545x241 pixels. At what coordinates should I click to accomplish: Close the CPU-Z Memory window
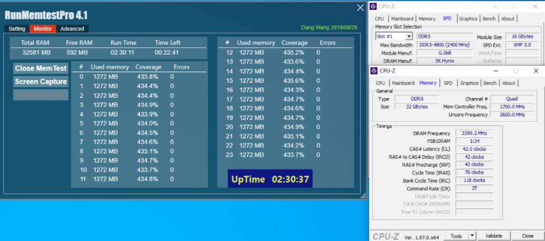(536, 71)
